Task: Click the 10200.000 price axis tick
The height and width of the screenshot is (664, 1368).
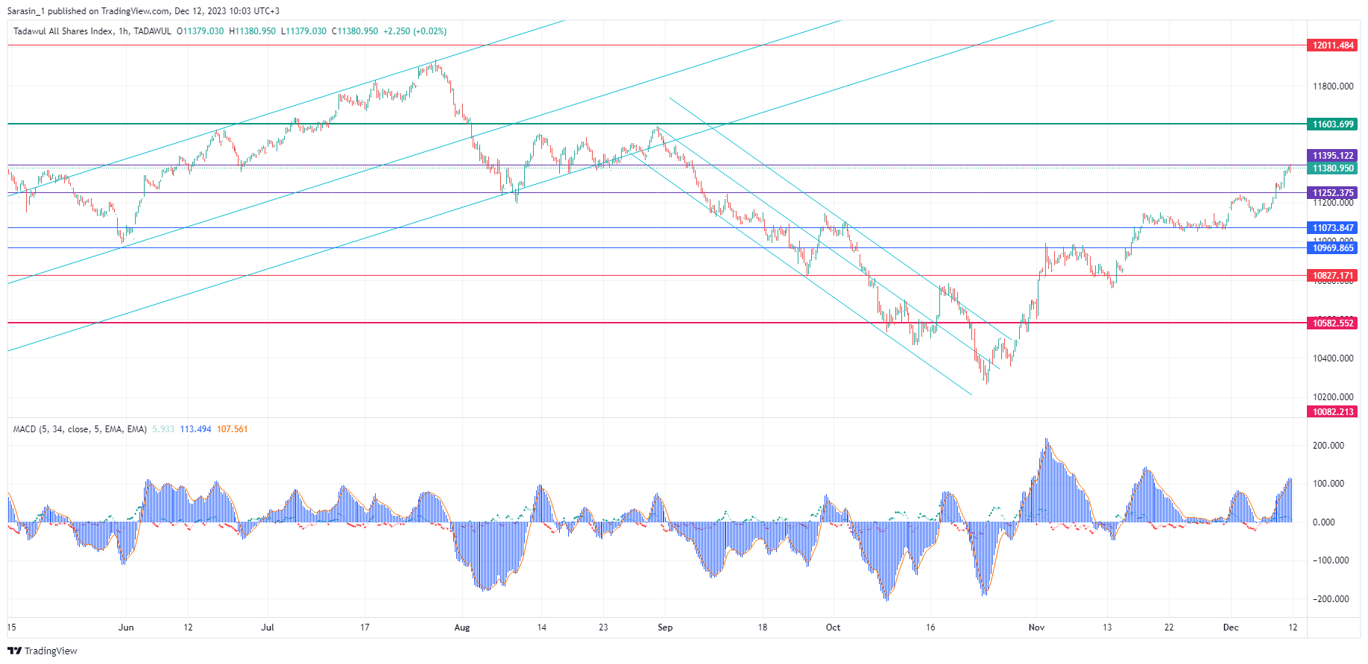Action: [x=1333, y=397]
